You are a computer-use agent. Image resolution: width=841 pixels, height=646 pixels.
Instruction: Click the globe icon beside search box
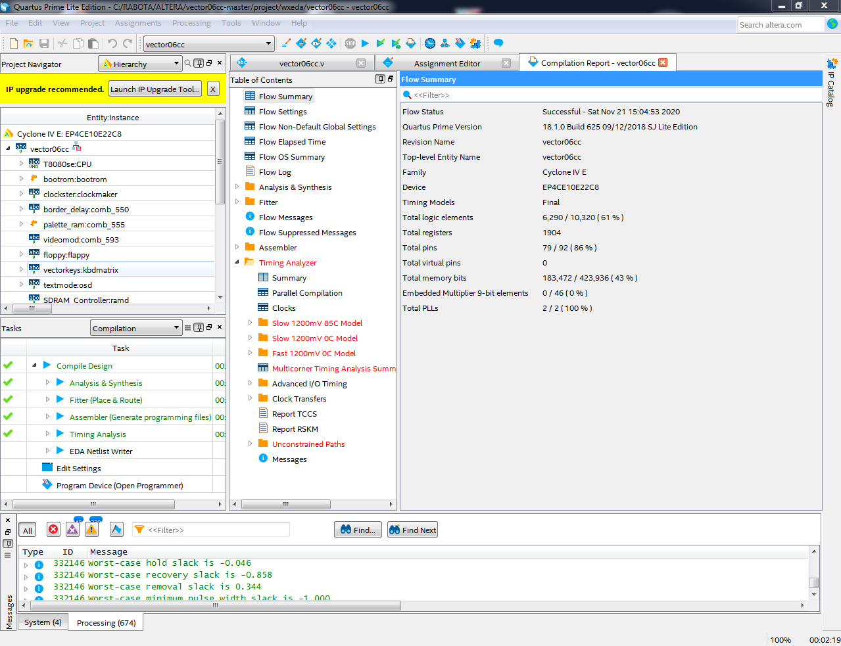pyautogui.click(x=832, y=24)
